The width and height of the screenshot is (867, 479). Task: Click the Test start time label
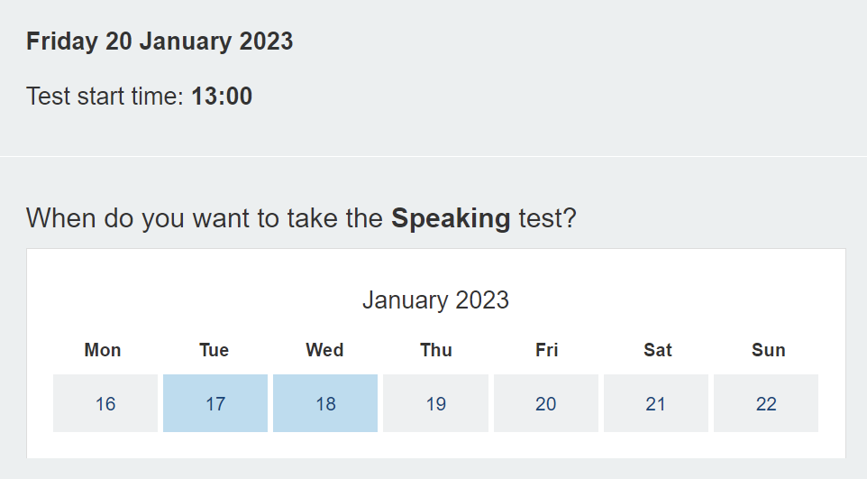tap(105, 97)
